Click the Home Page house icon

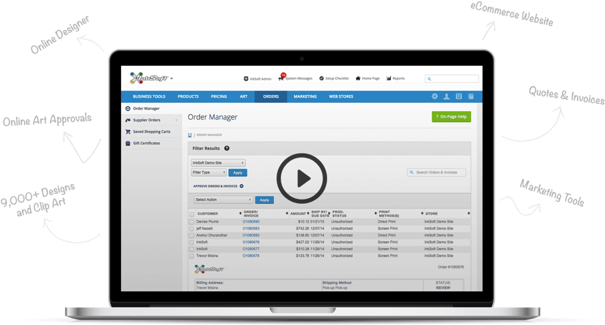pyautogui.click(x=358, y=78)
